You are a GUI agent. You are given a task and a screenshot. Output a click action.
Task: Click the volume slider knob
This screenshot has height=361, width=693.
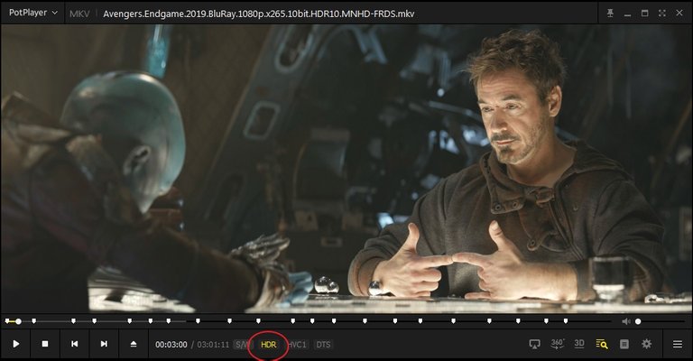(x=638, y=321)
